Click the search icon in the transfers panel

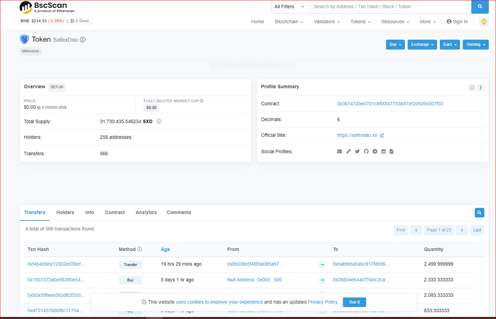tap(479, 213)
